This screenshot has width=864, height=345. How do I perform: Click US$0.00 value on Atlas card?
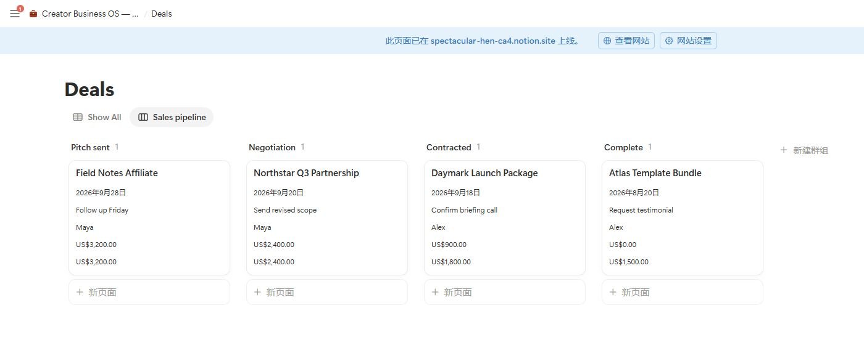623,245
